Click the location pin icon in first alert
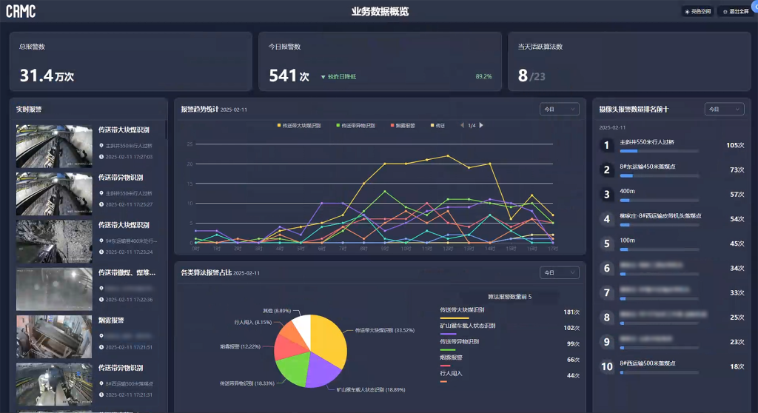The image size is (758, 413). (101, 146)
